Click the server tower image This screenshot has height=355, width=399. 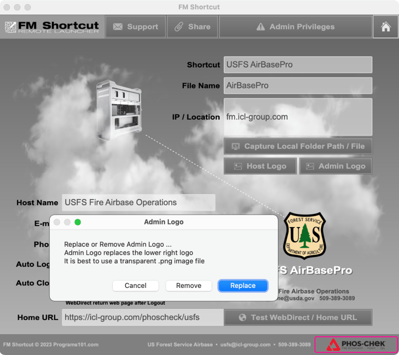pyautogui.click(x=119, y=111)
